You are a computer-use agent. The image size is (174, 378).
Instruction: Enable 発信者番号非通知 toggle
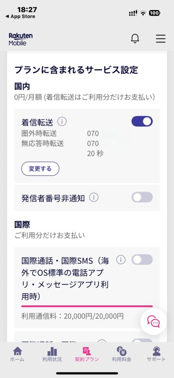pyautogui.click(x=142, y=197)
